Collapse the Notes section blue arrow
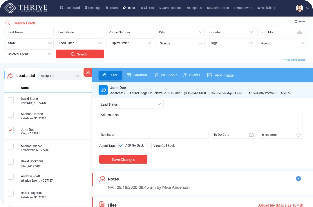This screenshot has width=313, height=207. tap(298, 179)
